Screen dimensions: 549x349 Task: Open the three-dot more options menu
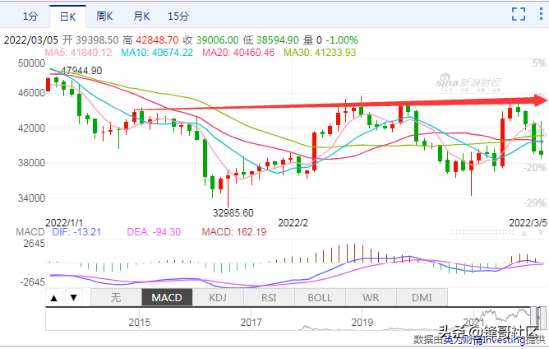pos(541,14)
